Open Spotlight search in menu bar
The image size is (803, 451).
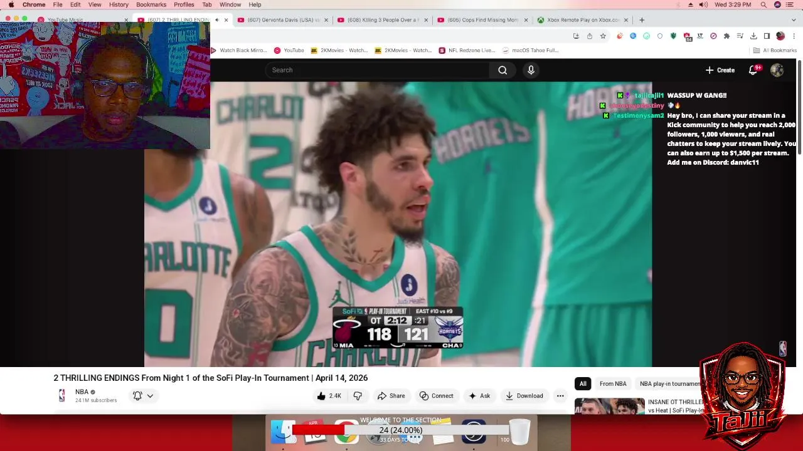tap(763, 4)
